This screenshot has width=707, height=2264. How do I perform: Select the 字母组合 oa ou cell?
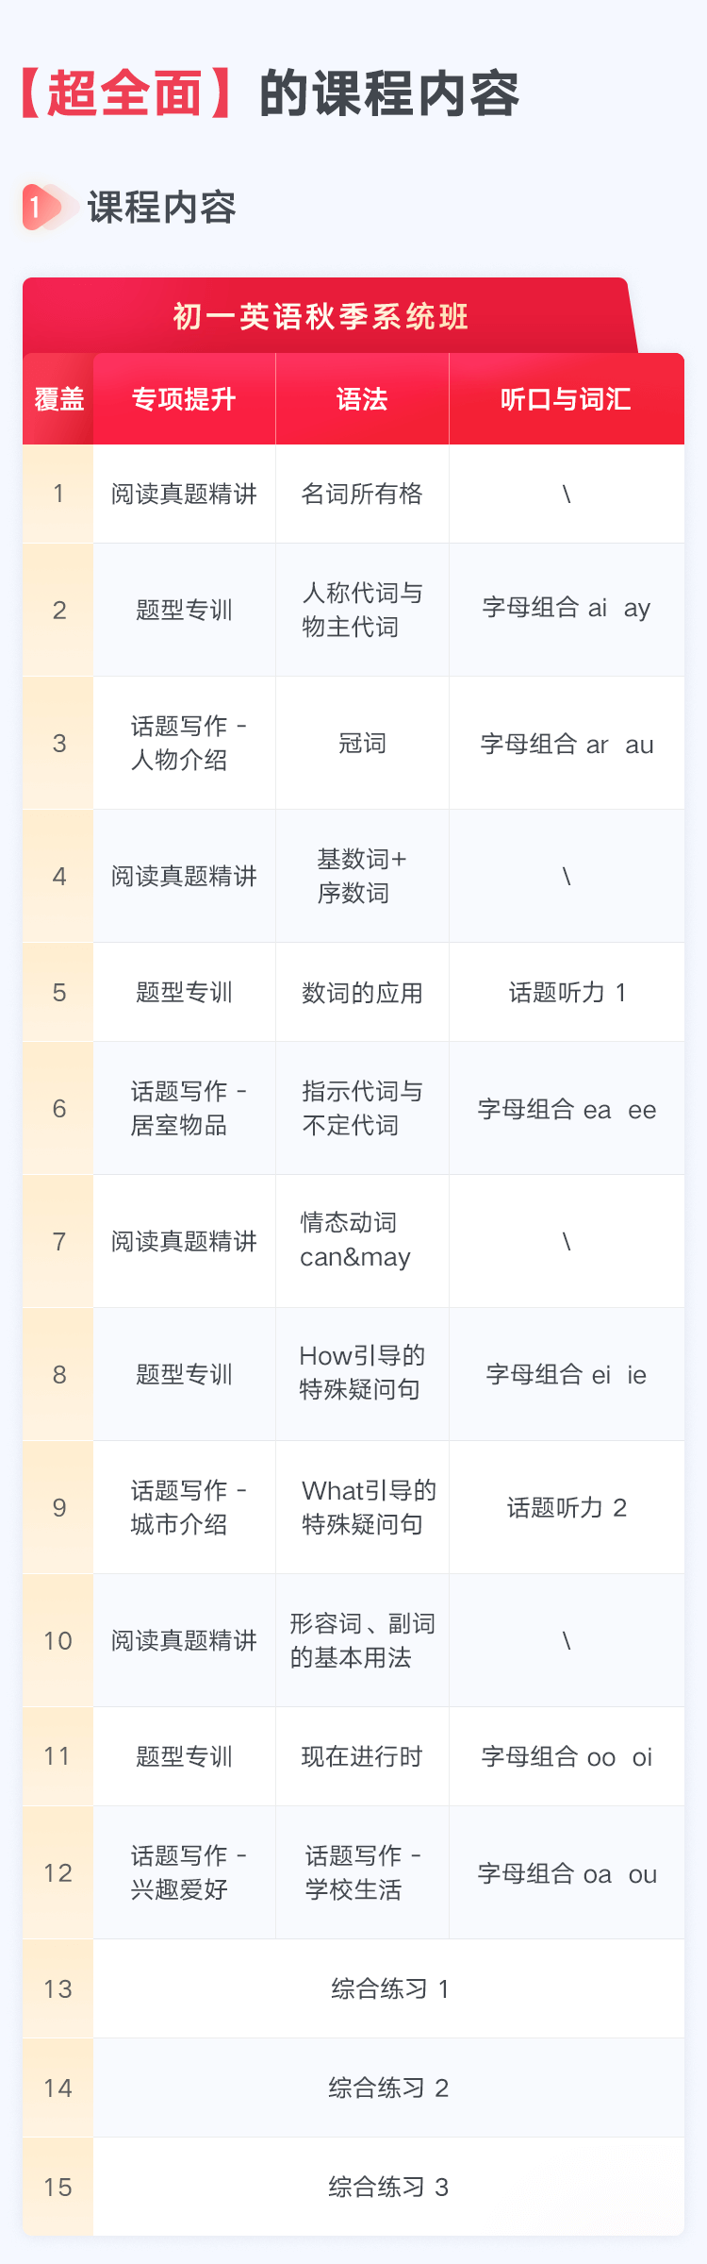566,1873
